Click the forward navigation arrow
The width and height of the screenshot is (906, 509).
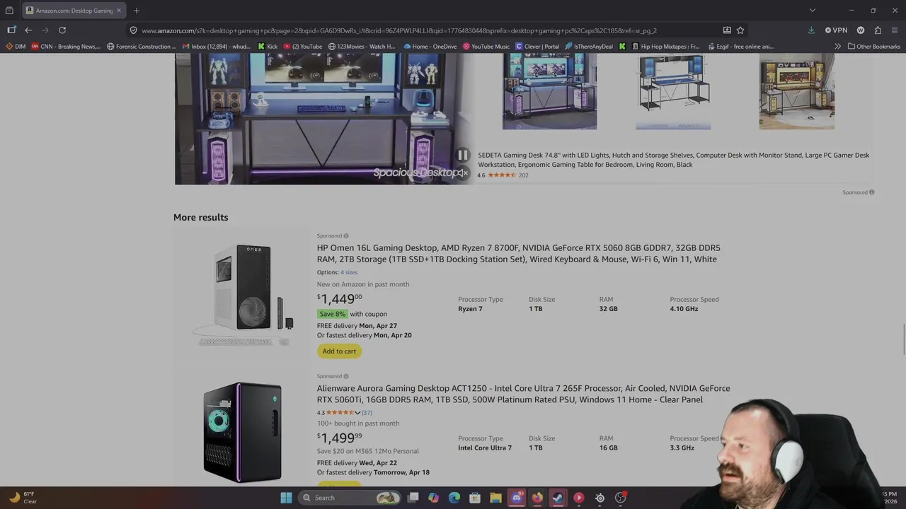pos(45,30)
